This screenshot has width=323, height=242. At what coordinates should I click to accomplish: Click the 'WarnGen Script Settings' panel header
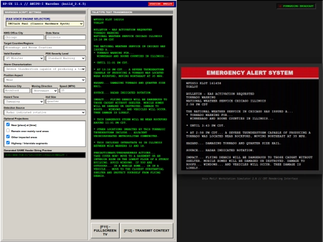44,13
